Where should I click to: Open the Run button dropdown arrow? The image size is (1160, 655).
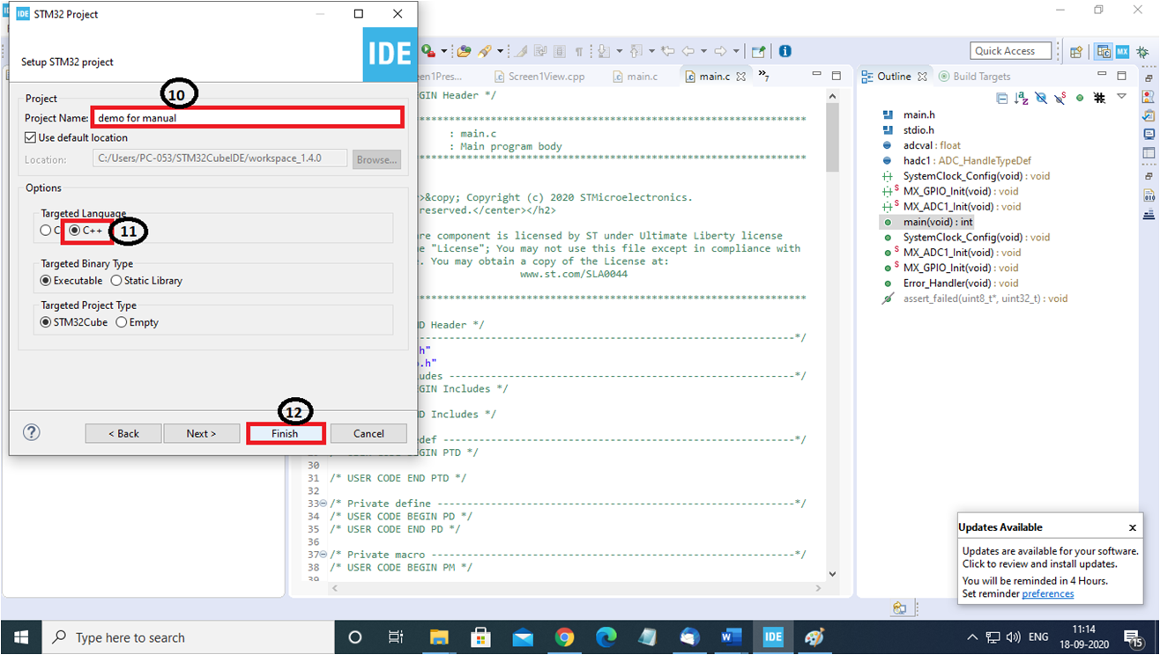pyautogui.click(x=443, y=51)
